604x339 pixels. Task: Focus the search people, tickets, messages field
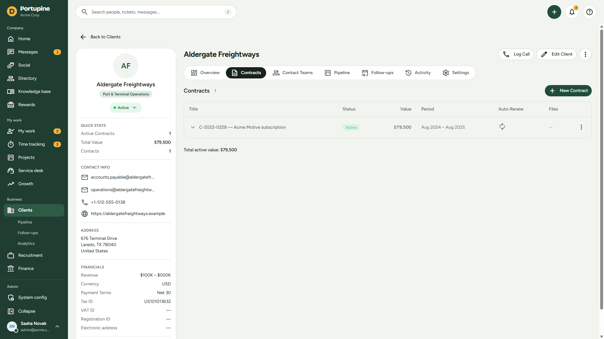pyautogui.click(x=156, y=12)
